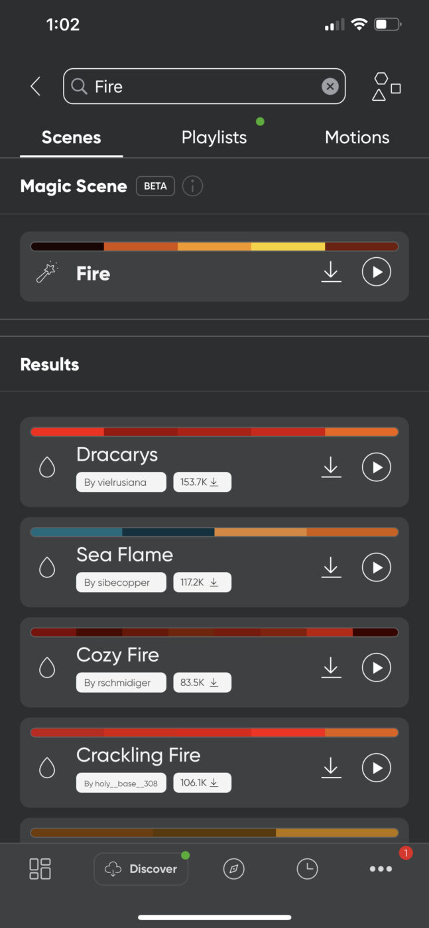Image resolution: width=429 pixels, height=928 pixels.
Task: Open the dashboard grid icon
Action: 40,868
